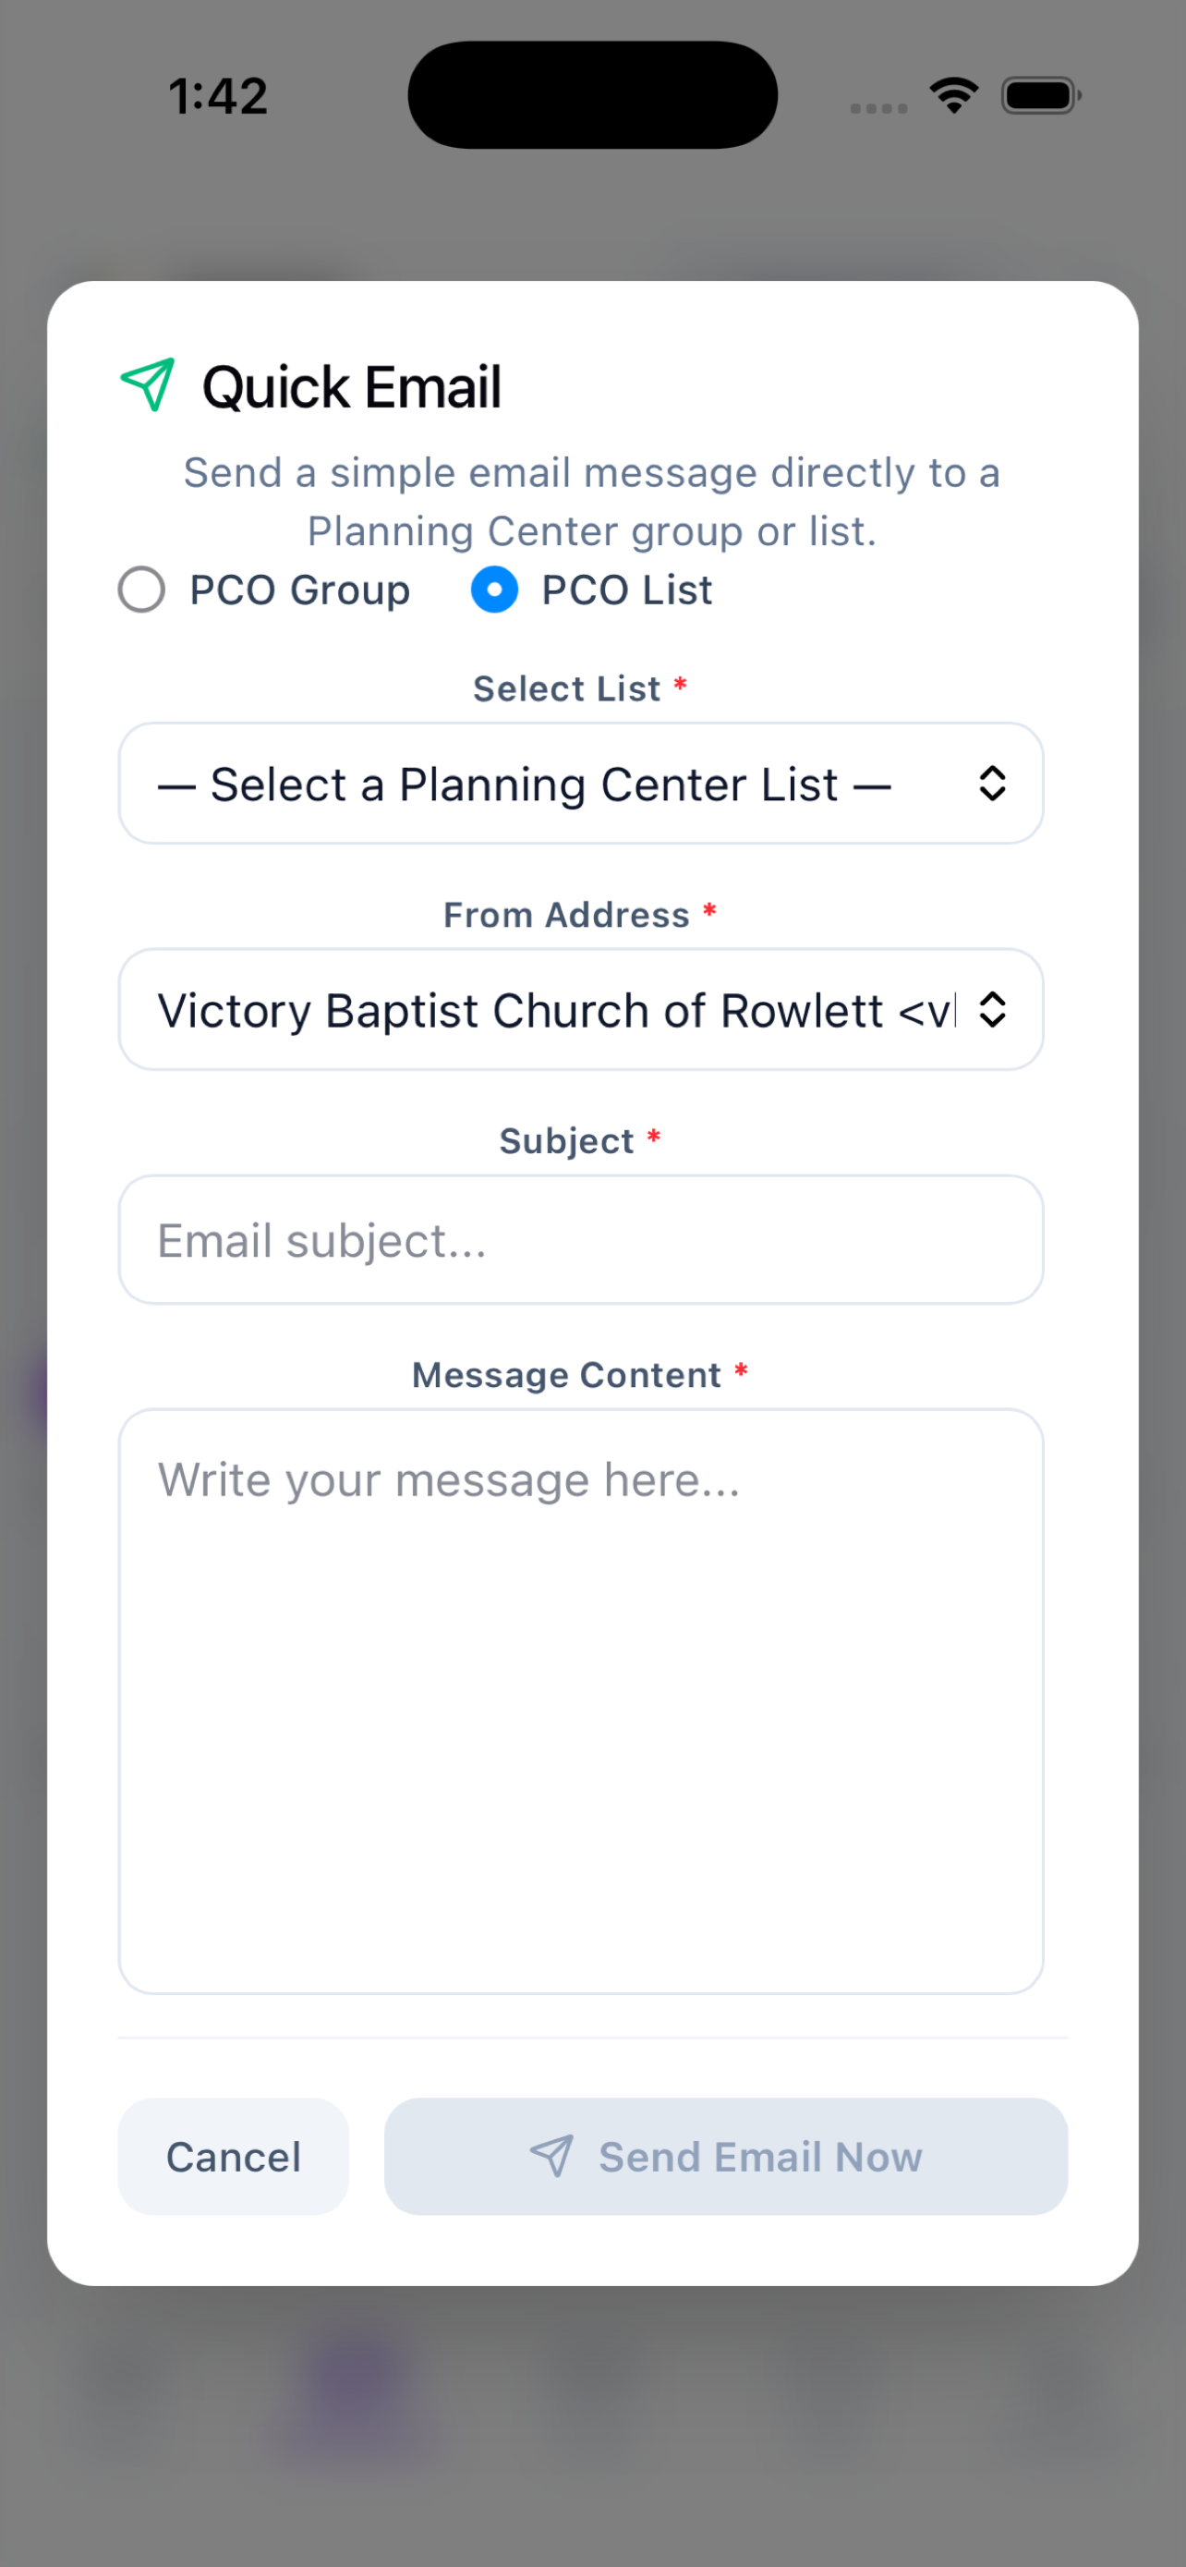This screenshot has height=2567, width=1186.
Task: Open the Select a Planning Center List dropdown
Action: click(581, 784)
